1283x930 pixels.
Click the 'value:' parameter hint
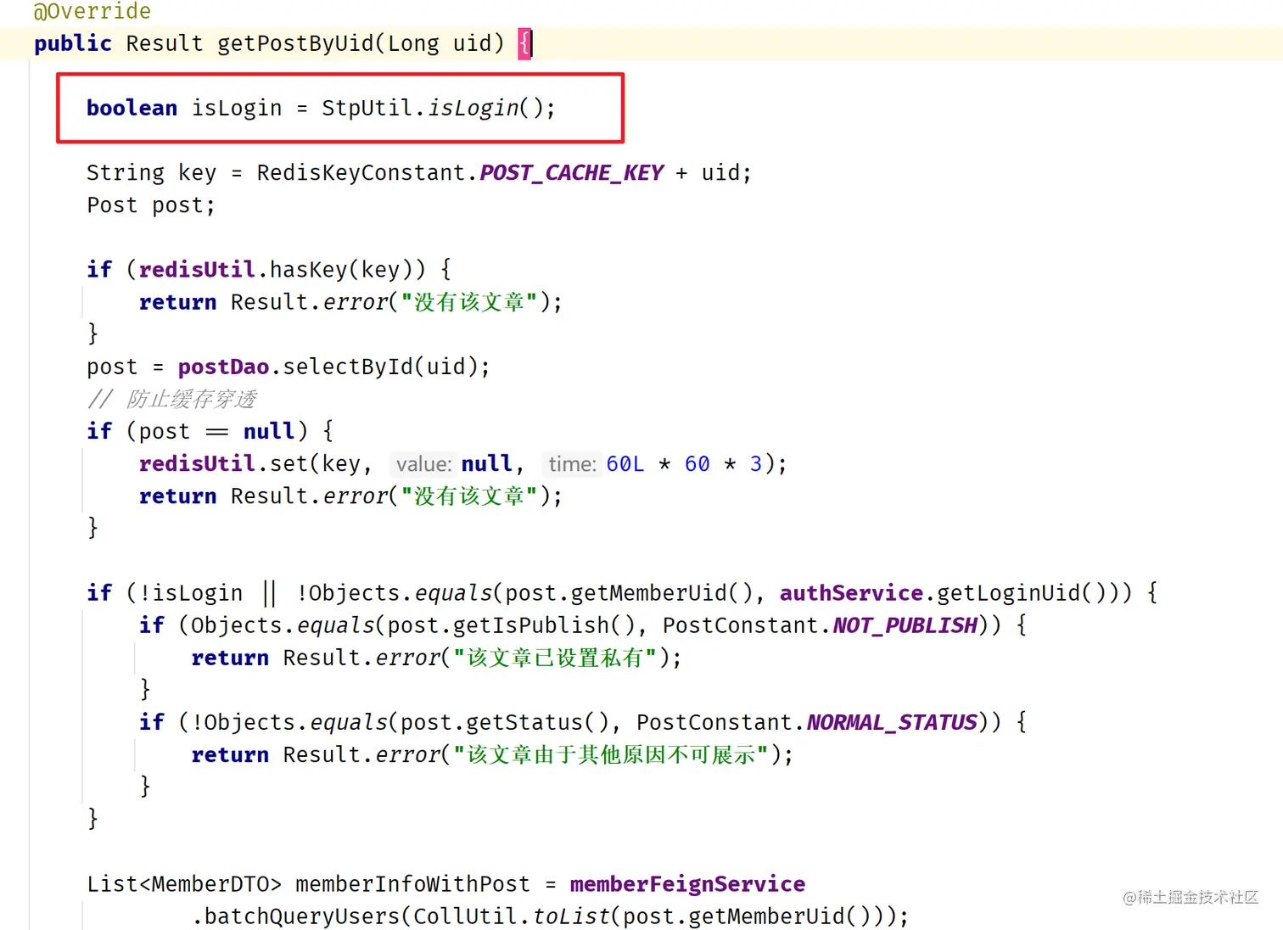[423, 464]
